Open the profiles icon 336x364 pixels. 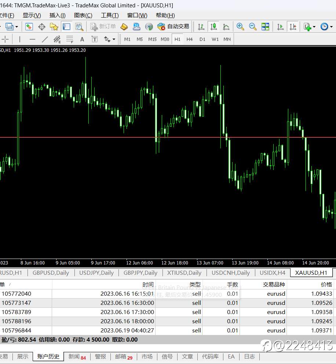(10, 27)
